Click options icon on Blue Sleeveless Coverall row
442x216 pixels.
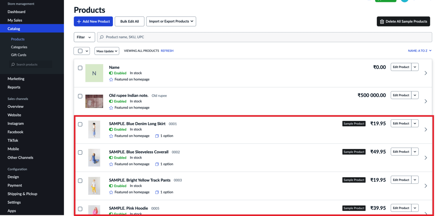(157, 164)
